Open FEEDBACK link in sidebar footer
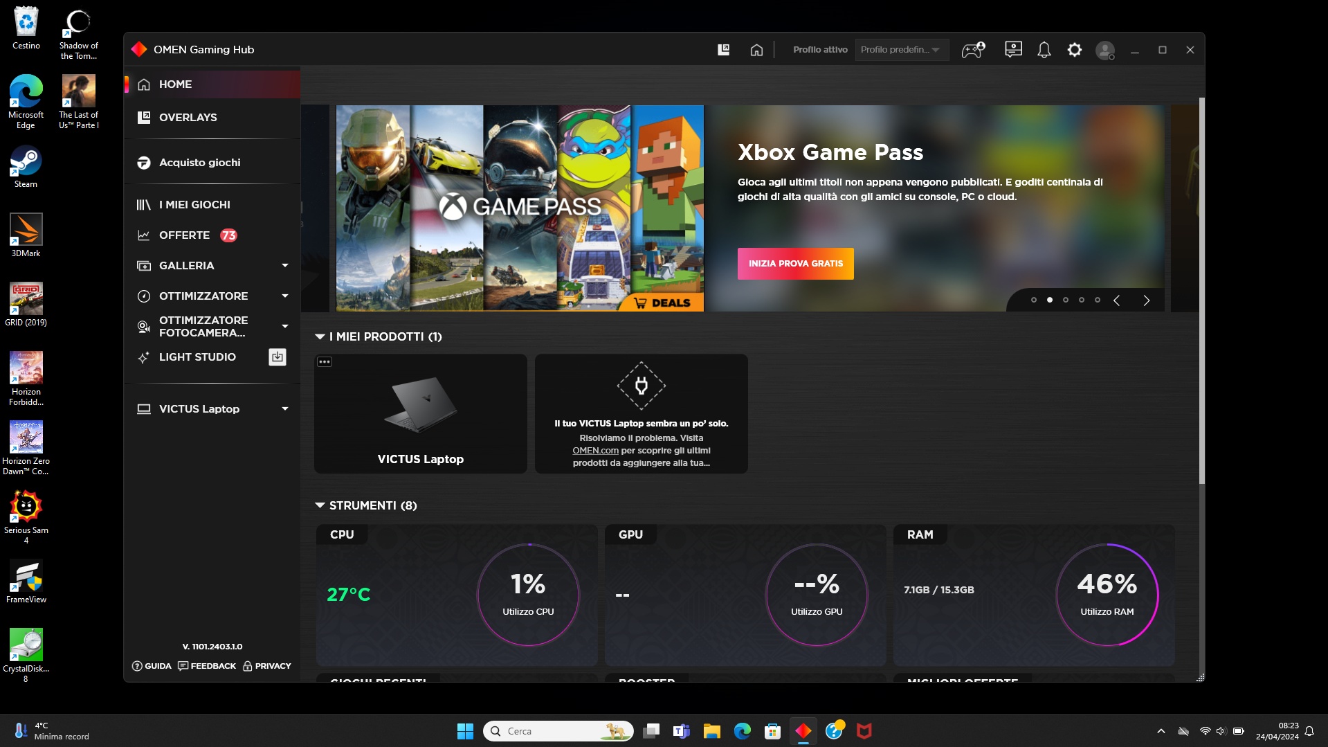1328x747 pixels. coord(207,666)
